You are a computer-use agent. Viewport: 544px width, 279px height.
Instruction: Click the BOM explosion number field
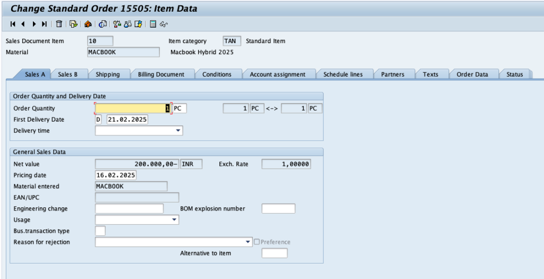278,208
